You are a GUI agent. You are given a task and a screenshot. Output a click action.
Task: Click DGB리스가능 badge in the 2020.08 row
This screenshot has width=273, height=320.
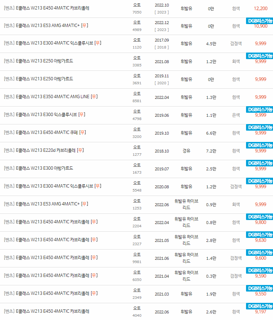coord(260,181)
